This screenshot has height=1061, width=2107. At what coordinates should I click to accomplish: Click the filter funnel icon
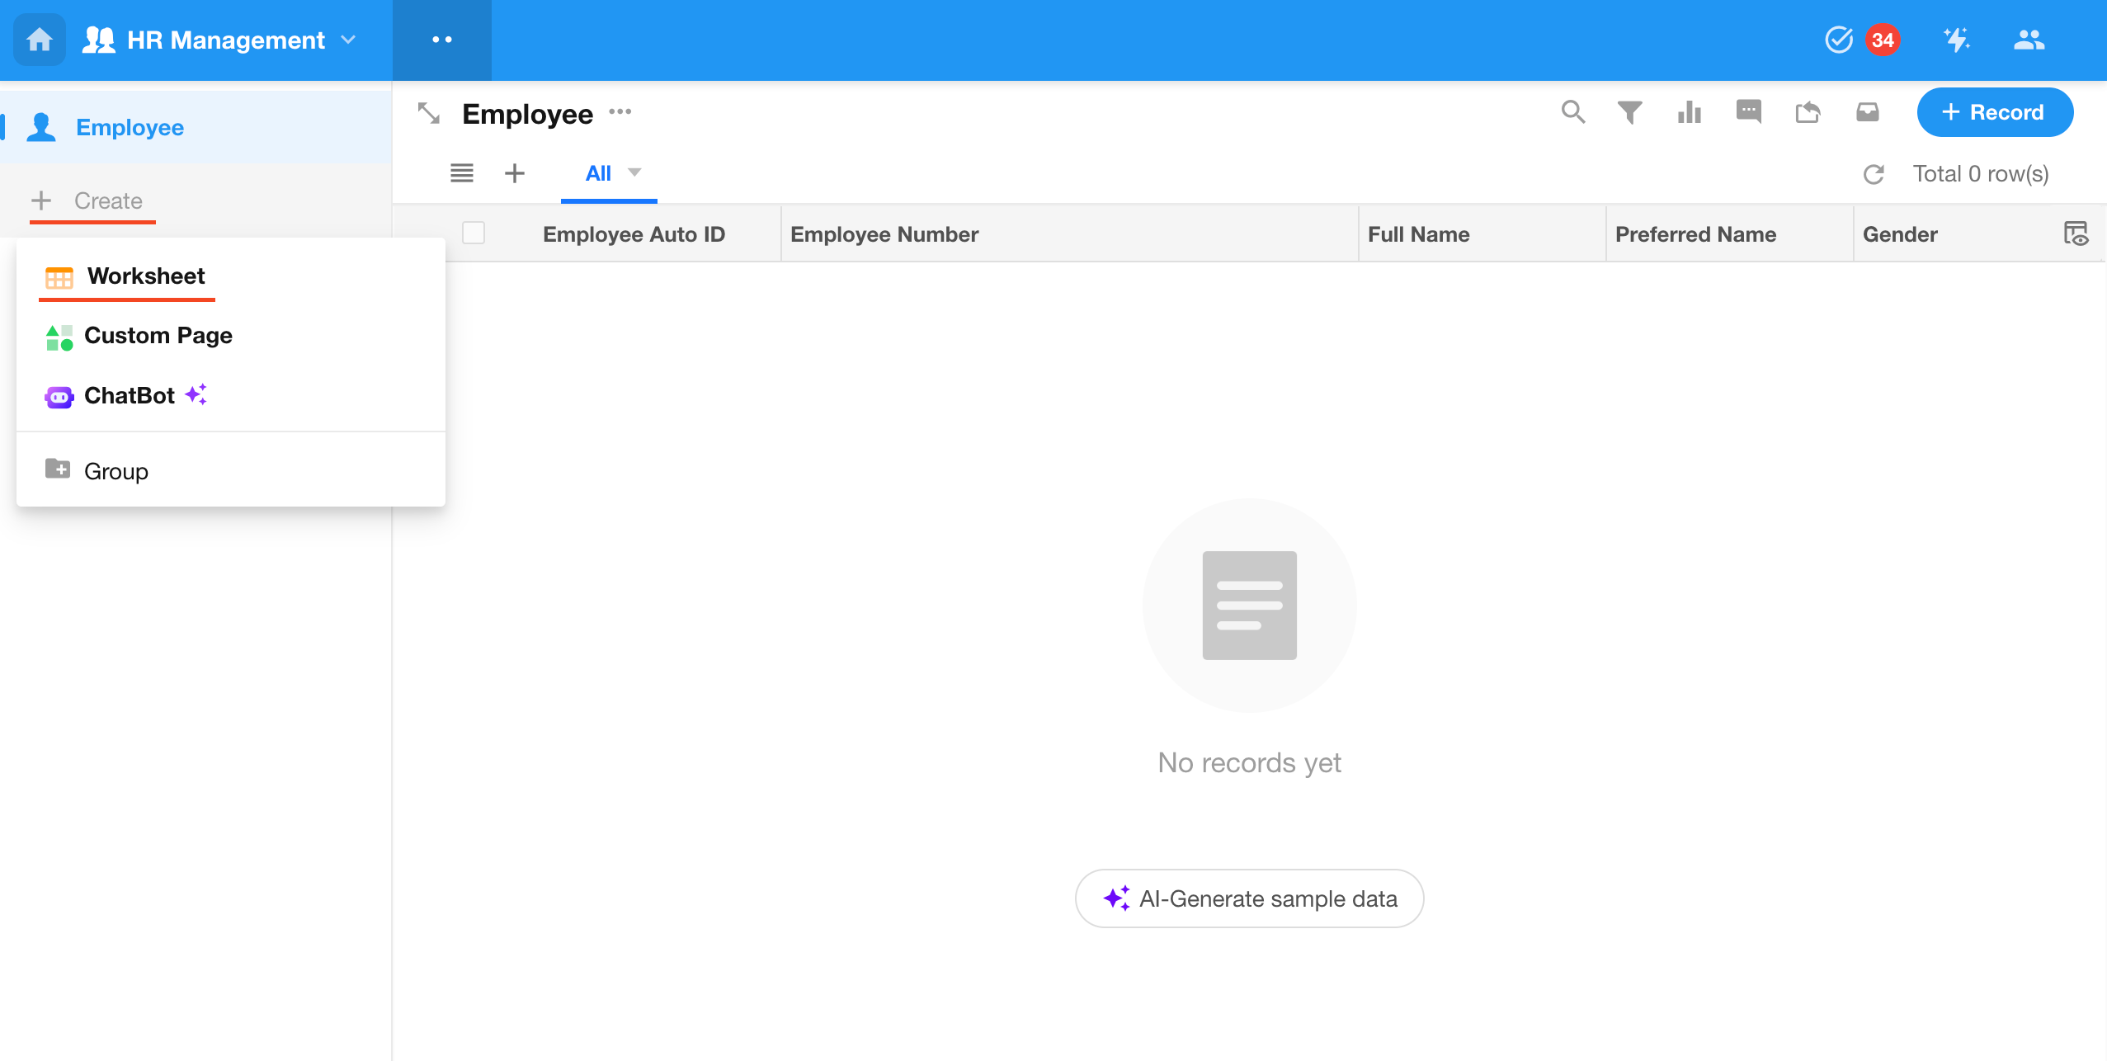point(1629,112)
